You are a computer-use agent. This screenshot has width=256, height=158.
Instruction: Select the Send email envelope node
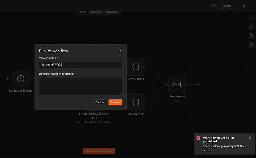(177, 85)
